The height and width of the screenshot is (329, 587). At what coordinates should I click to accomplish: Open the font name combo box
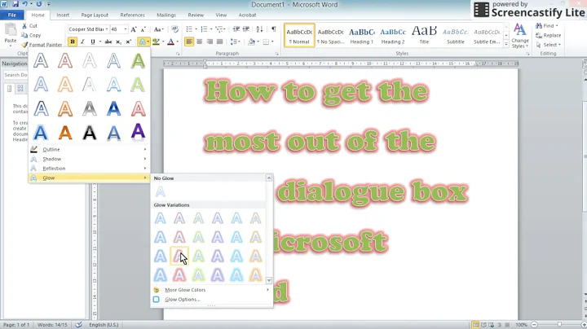pos(88,29)
